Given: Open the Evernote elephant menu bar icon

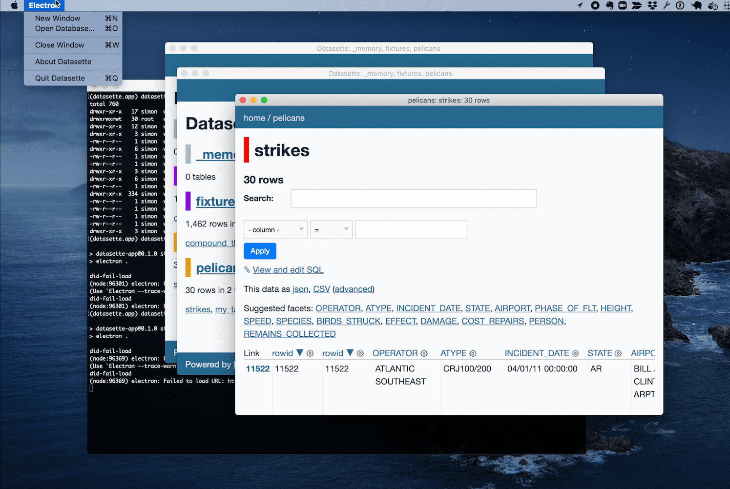Looking at the screenshot, I should (609, 5).
